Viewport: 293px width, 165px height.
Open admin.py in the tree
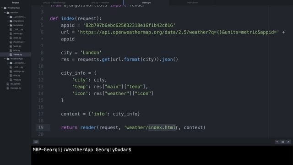click(18, 33)
